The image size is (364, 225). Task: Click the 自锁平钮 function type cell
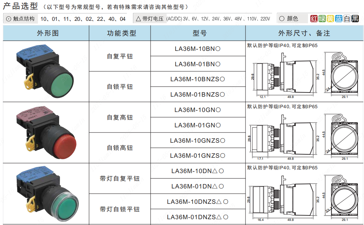pos(120,87)
